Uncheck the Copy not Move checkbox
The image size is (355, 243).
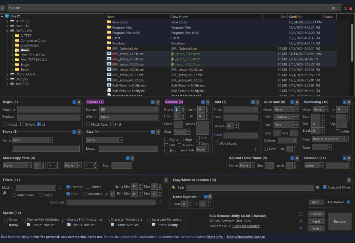click(x=325, y=187)
